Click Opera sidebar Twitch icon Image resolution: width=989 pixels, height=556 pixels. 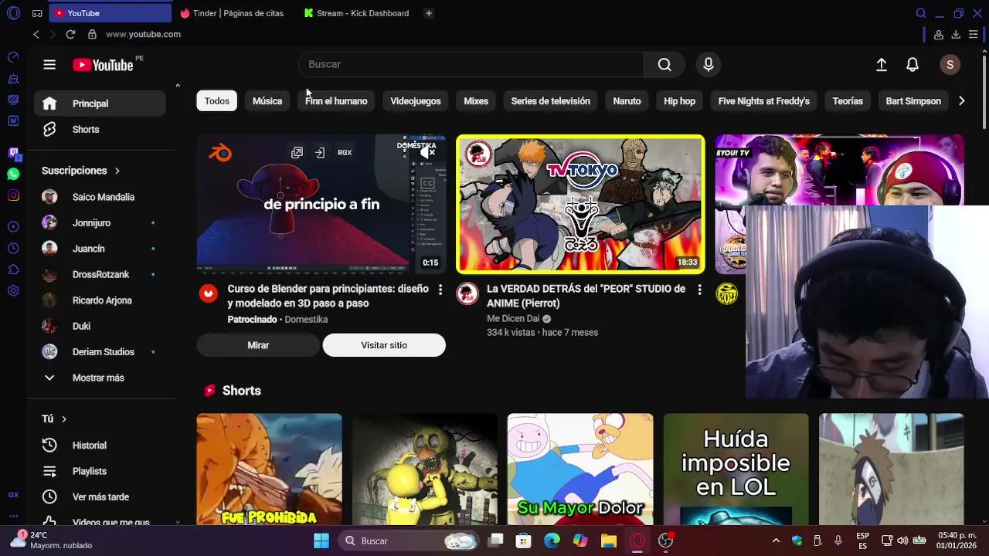tap(13, 153)
